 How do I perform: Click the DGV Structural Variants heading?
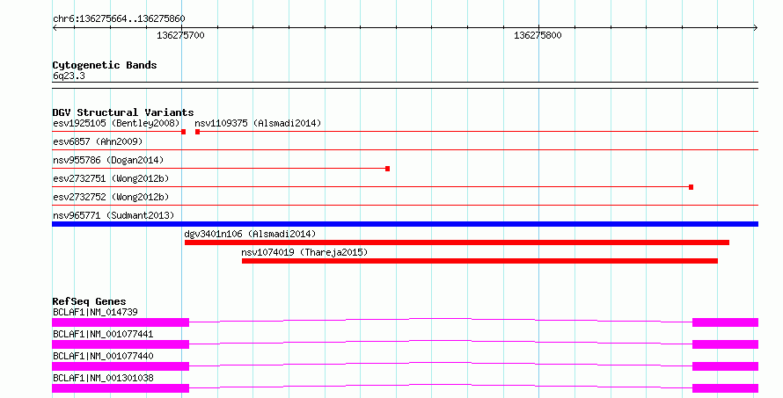click(123, 112)
